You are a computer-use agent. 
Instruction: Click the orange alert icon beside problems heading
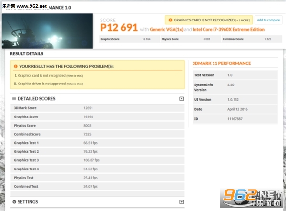(x=16, y=66)
